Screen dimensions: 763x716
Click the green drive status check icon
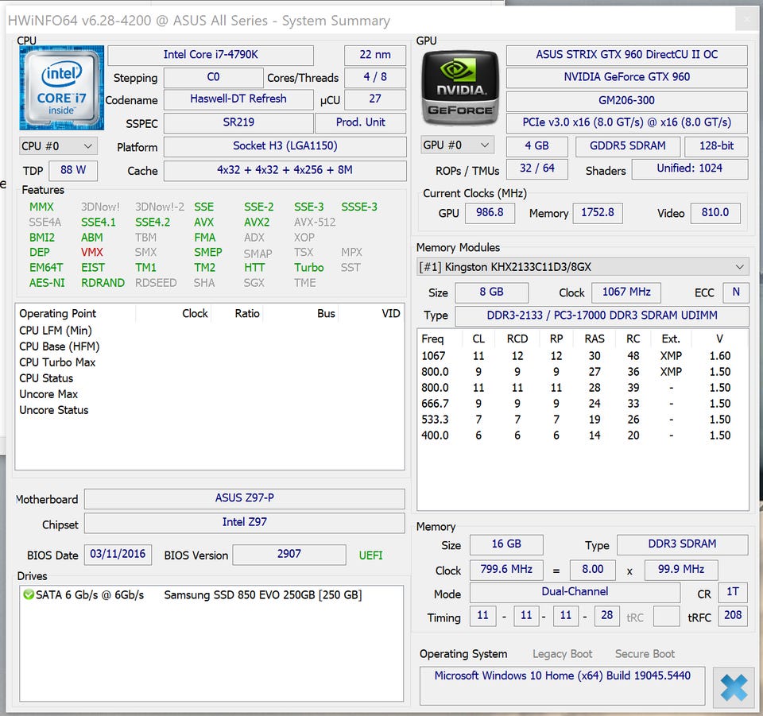coord(29,594)
